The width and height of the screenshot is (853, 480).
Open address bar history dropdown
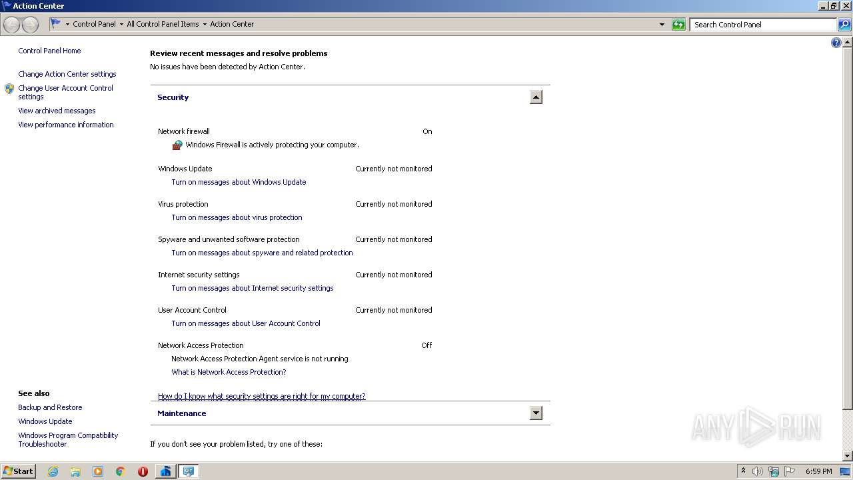click(x=662, y=25)
